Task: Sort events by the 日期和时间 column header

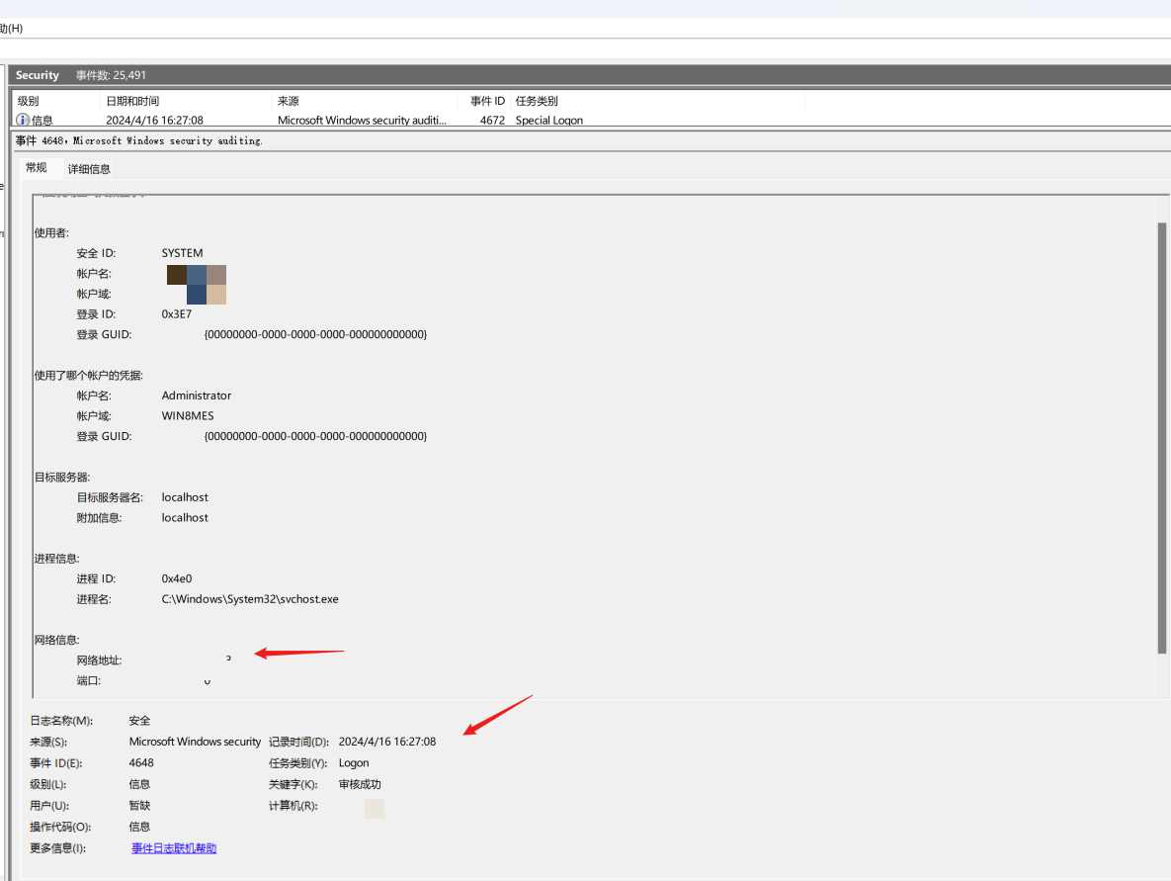Action: pos(132,101)
